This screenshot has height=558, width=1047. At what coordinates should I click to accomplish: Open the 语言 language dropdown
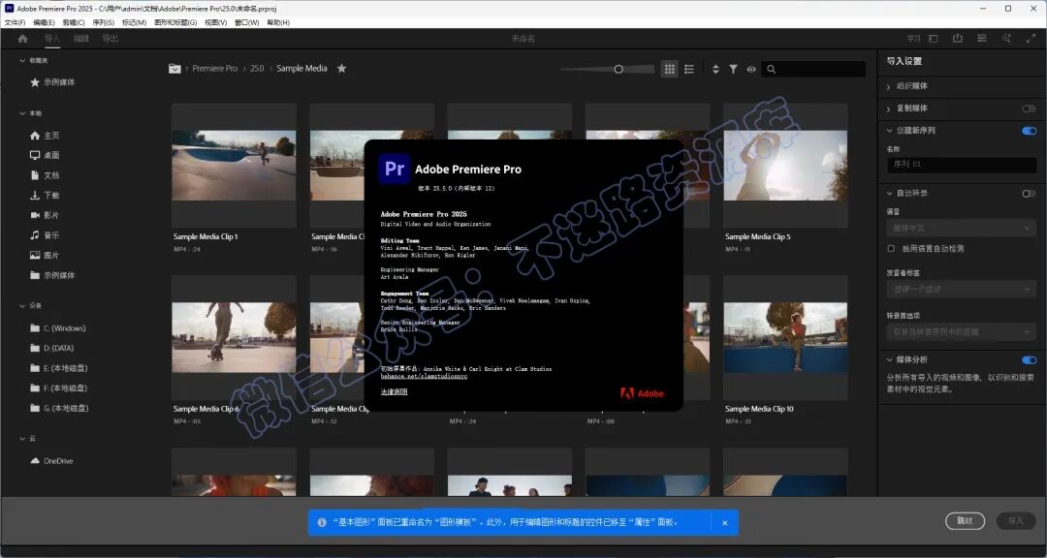pyautogui.click(x=962, y=229)
